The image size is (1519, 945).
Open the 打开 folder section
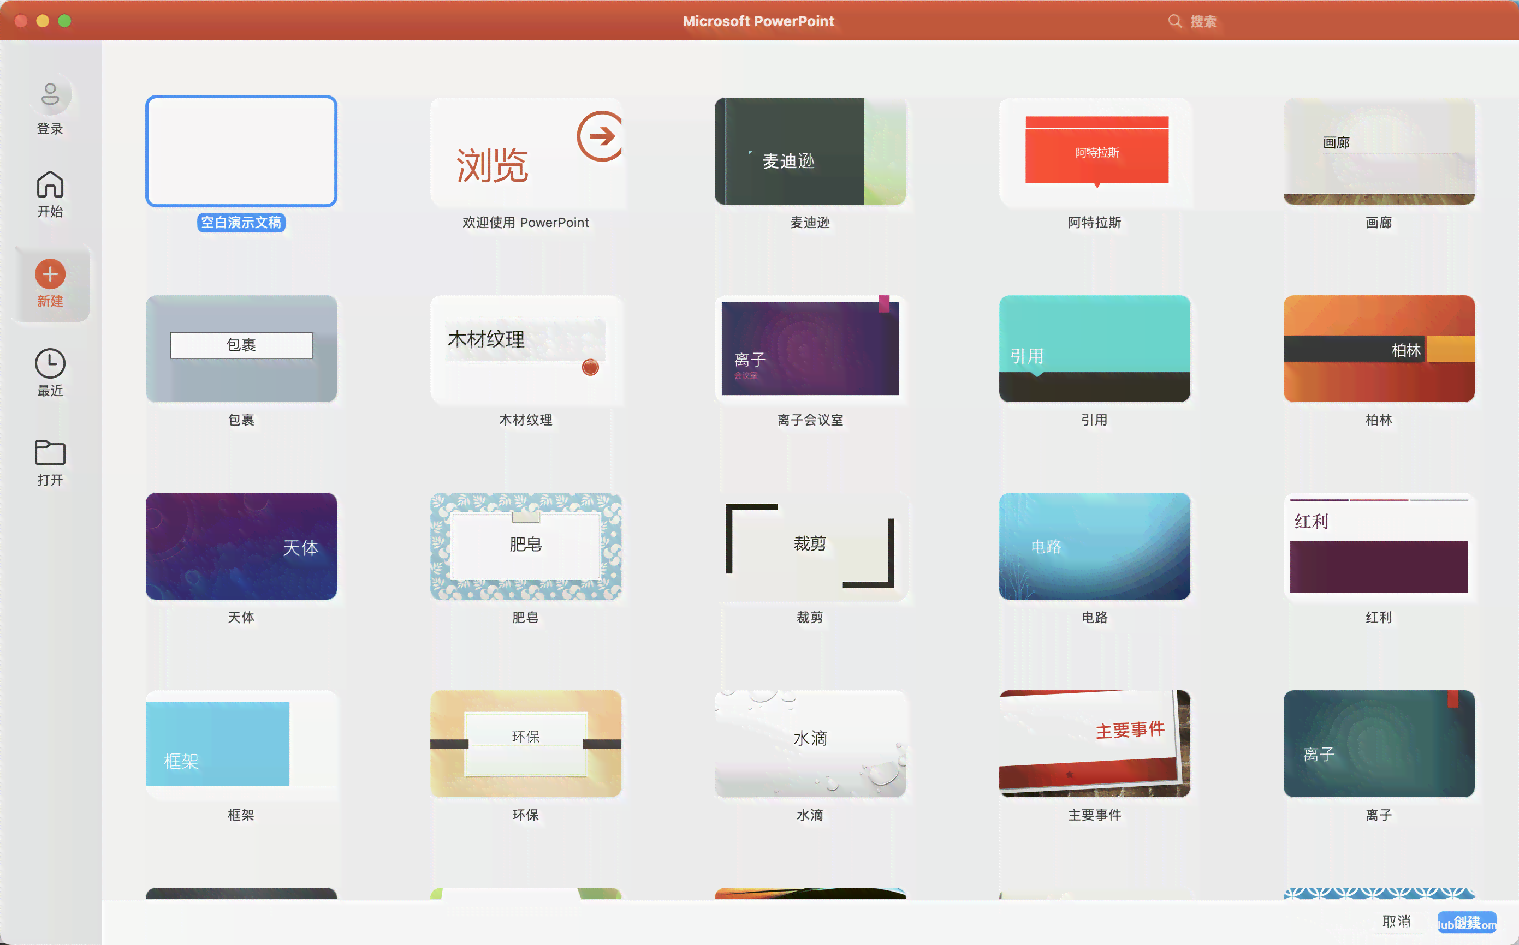[x=50, y=463]
